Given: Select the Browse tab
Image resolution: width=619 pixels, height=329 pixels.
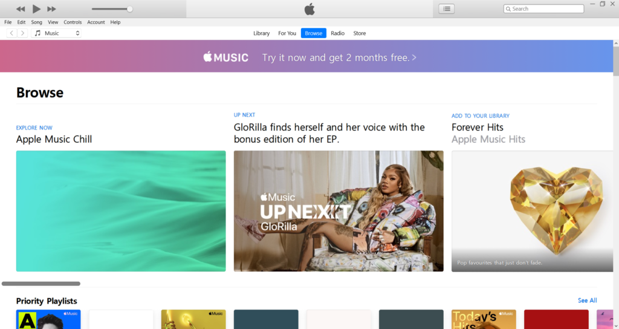Looking at the screenshot, I should click(x=314, y=33).
